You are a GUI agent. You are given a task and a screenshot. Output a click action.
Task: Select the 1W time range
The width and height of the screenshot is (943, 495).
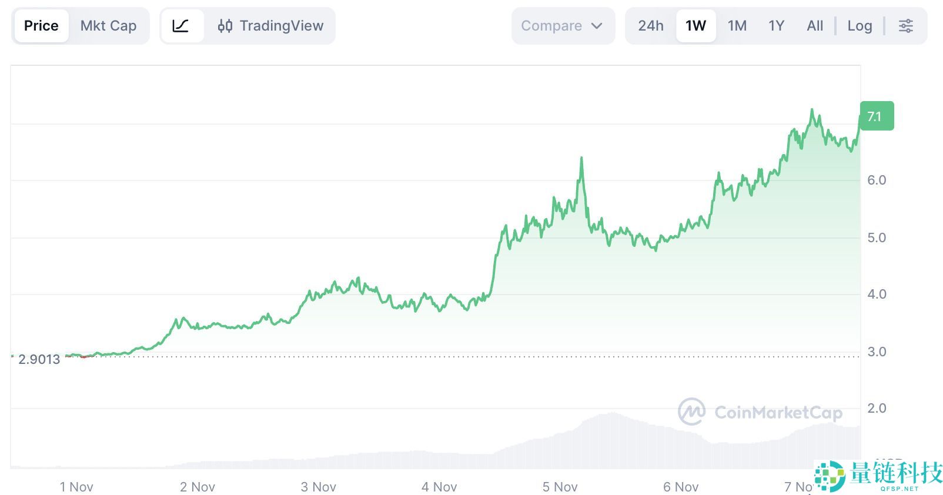[x=695, y=26]
